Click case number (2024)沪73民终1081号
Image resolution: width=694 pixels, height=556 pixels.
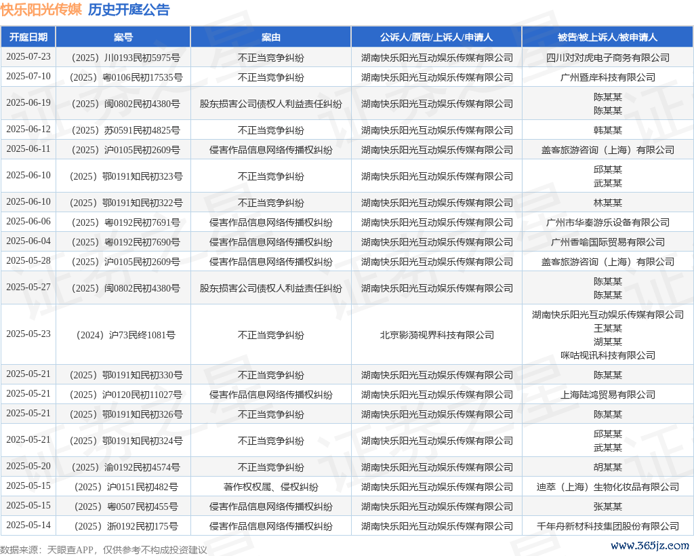(125, 335)
